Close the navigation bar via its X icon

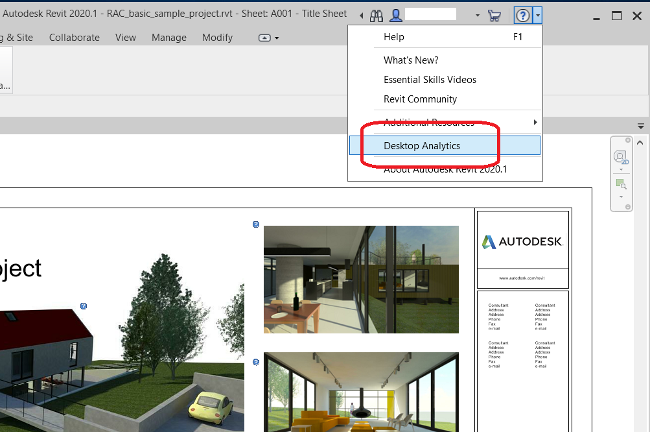(x=627, y=140)
